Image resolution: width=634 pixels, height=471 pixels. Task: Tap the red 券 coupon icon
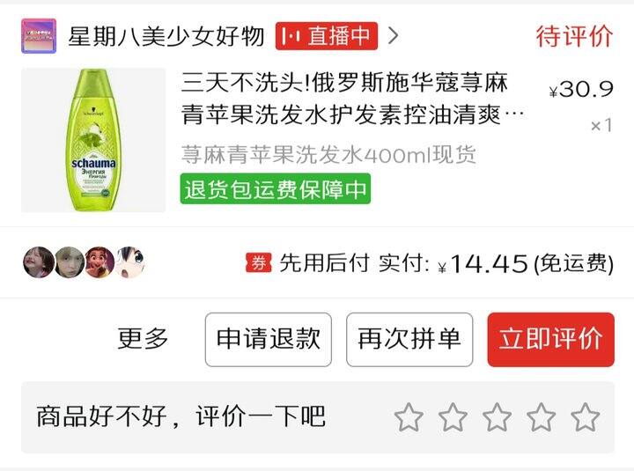(x=259, y=262)
